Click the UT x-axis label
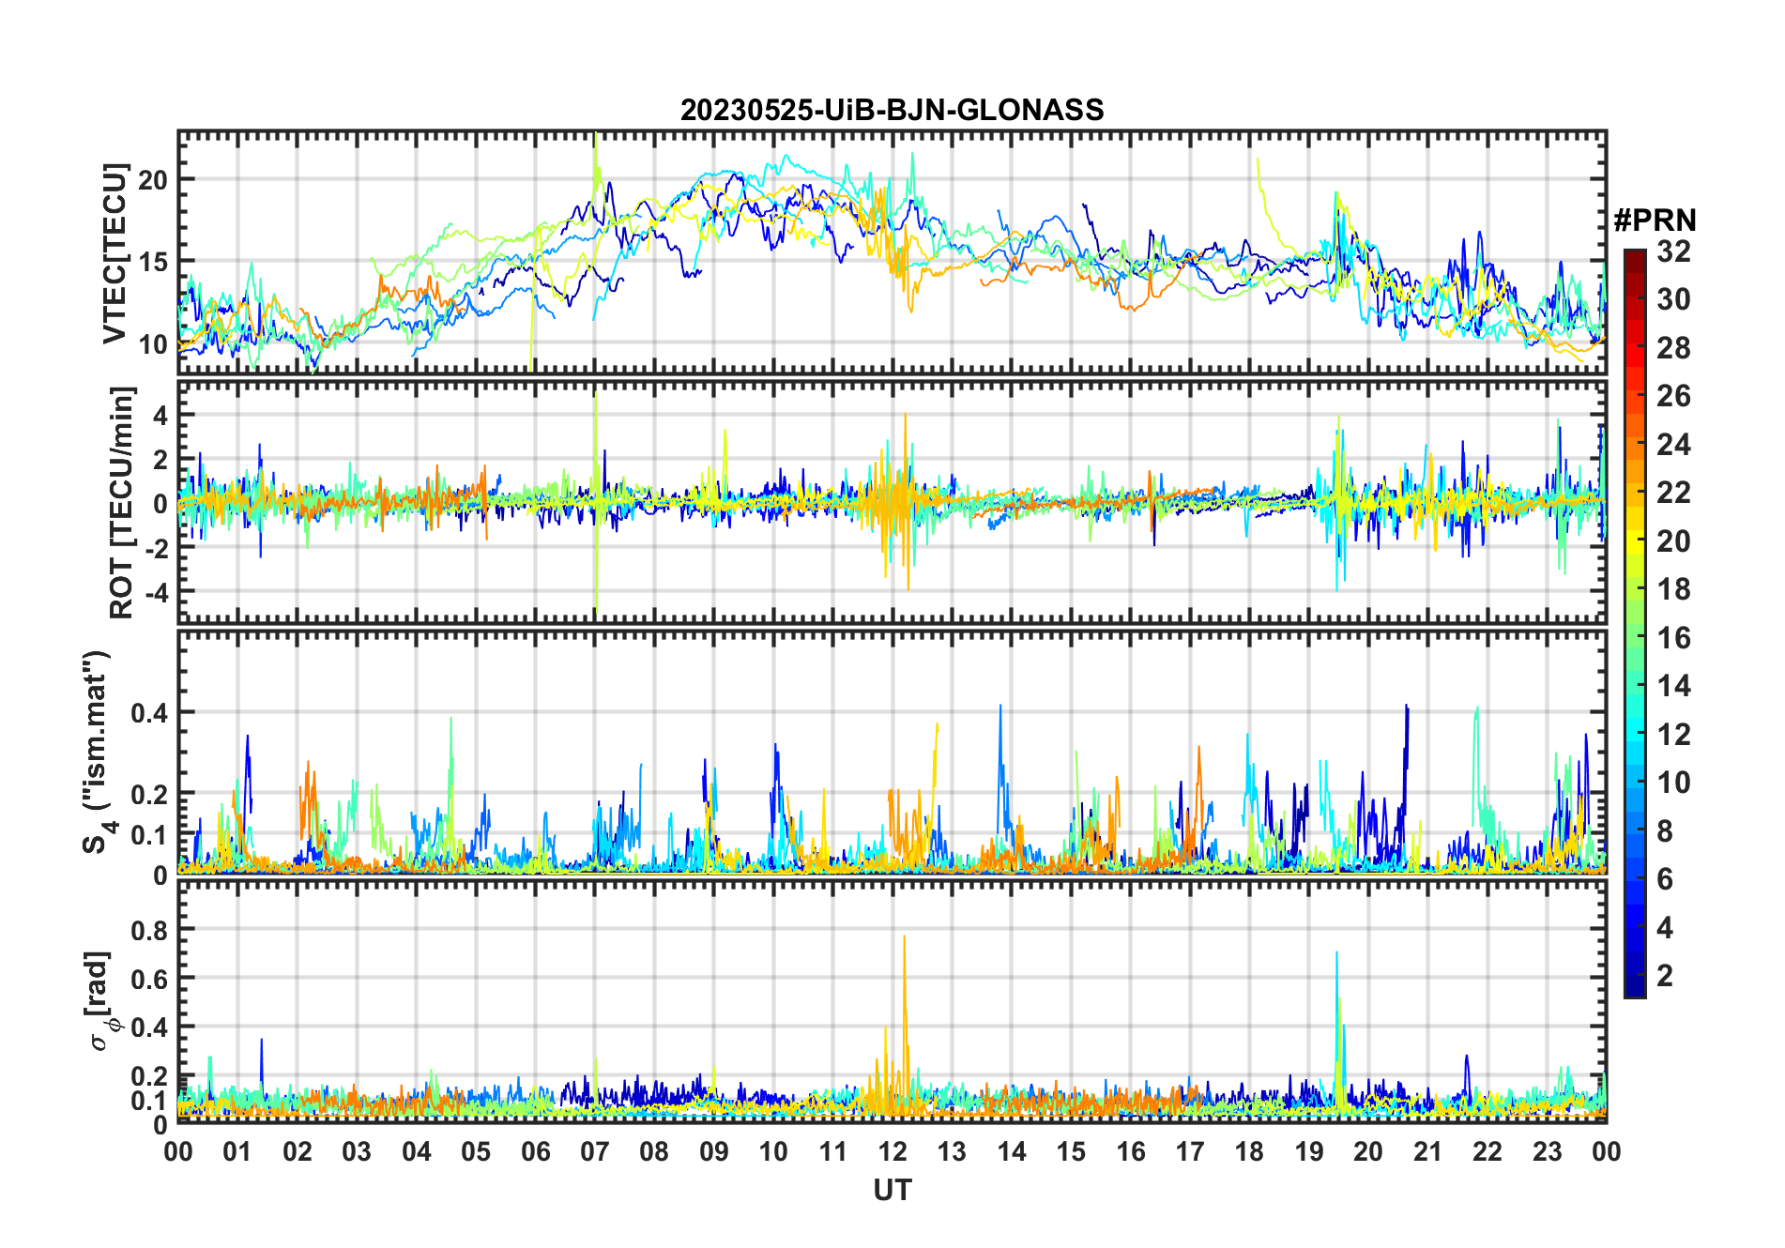The image size is (1785, 1248). point(892,1190)
